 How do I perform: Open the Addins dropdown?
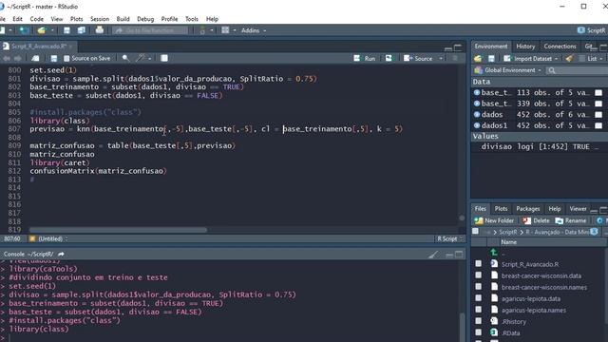coord(254,30)
